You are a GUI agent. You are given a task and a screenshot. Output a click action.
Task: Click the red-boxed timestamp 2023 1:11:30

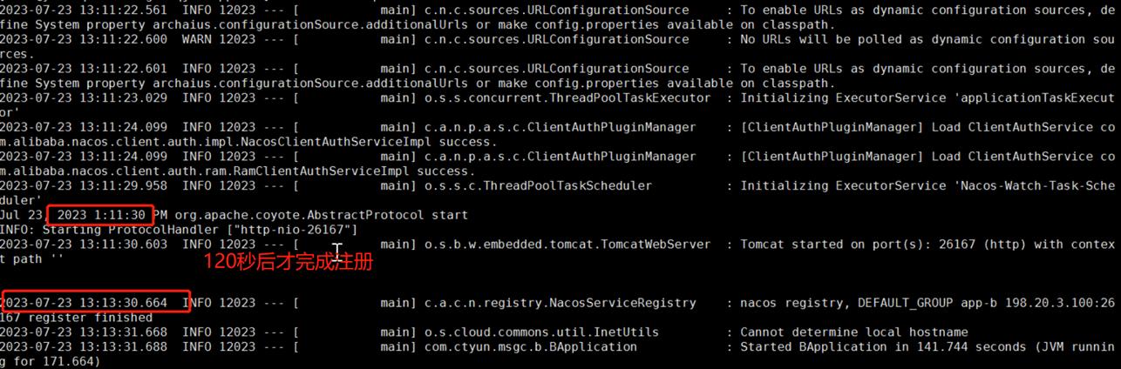pos(102,215)
